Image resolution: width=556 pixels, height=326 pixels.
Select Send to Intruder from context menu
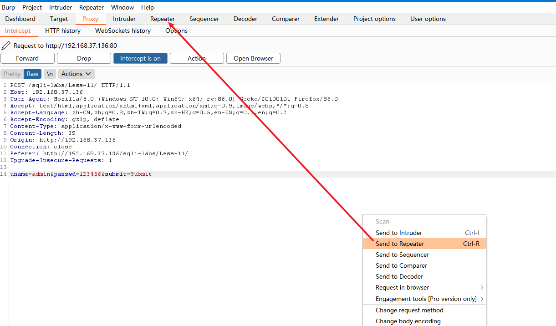coord(399,233)
